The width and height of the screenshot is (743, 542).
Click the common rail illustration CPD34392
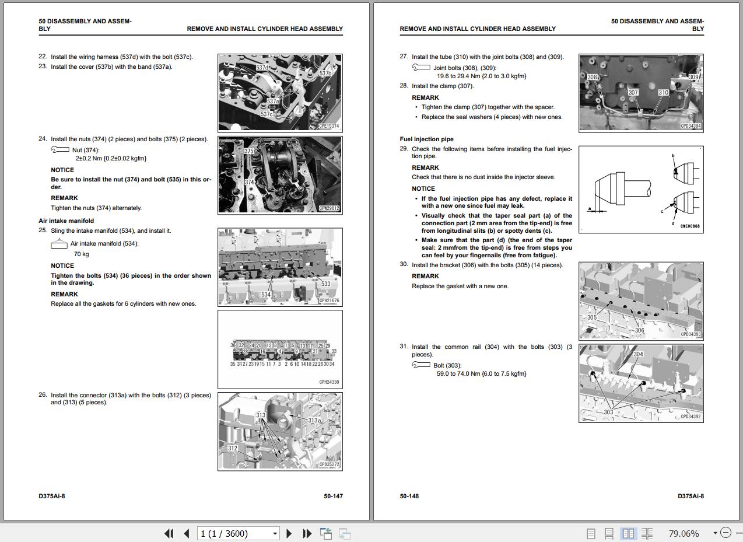[x=641, y=383]
